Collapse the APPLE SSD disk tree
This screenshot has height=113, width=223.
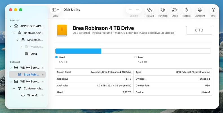pyautogui.click(x=11, y=26)
